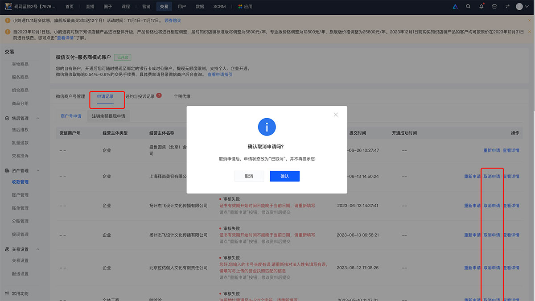
Task: Click the store icon in header
Action: [x=494, y=7]
